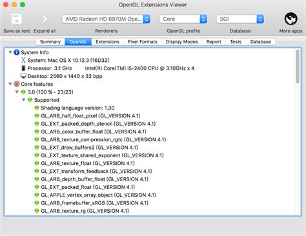306x236 pixels.
Task: Click green icon beside GL_ARB_half_float_pixel
Action: click(x=37, y=116)
